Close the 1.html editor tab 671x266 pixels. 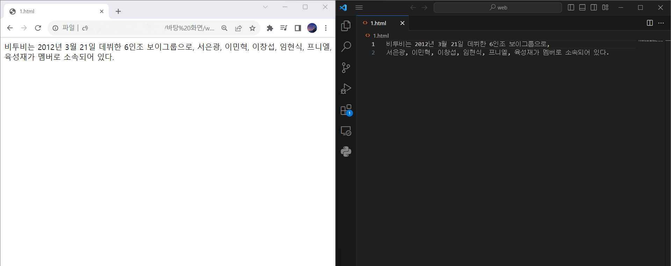tap(402, 23)
